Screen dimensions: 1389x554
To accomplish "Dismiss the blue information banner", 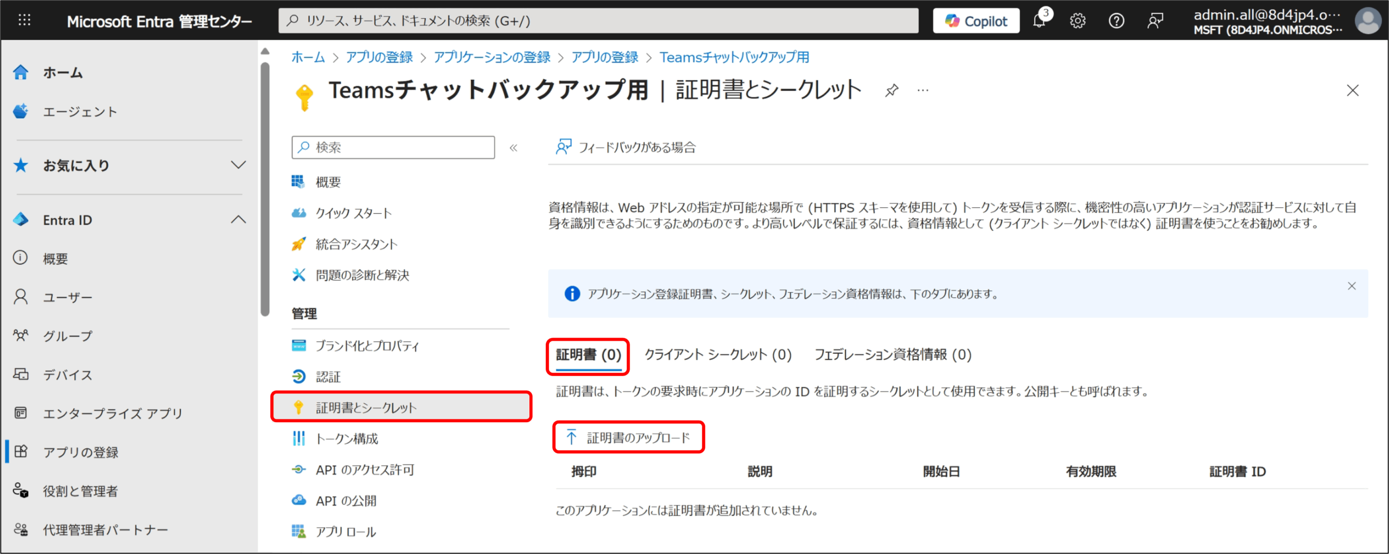I will coord(1352,286).
